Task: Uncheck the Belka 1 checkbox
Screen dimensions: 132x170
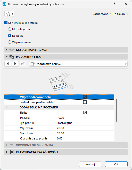Action: 85,113
